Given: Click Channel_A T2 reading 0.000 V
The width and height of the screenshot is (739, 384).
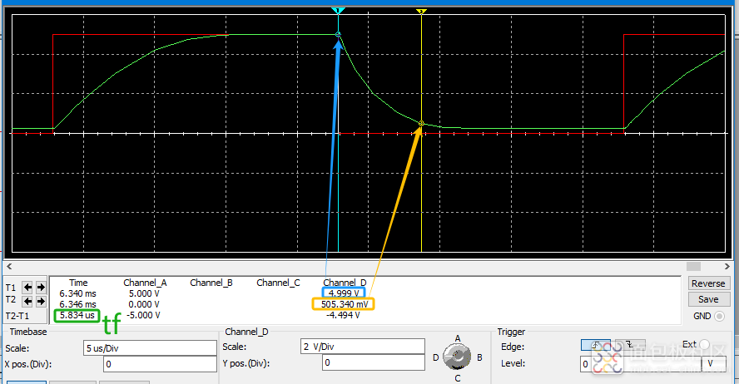Looking at the screenshot, I should [144, 304].
